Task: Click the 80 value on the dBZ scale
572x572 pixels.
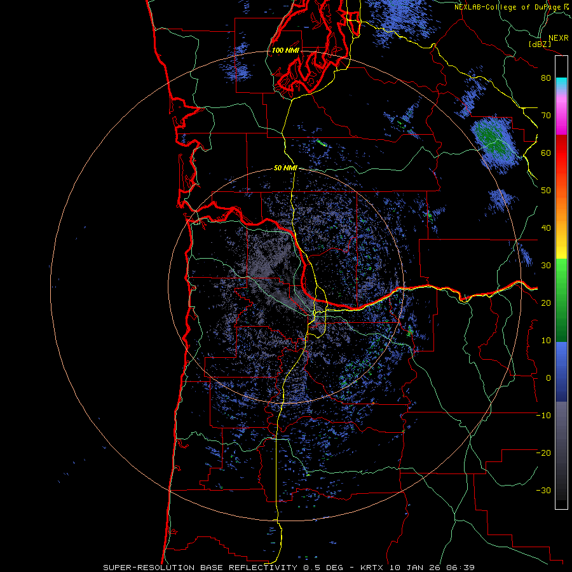Action: pyautogui.click(x=546, y=78)
